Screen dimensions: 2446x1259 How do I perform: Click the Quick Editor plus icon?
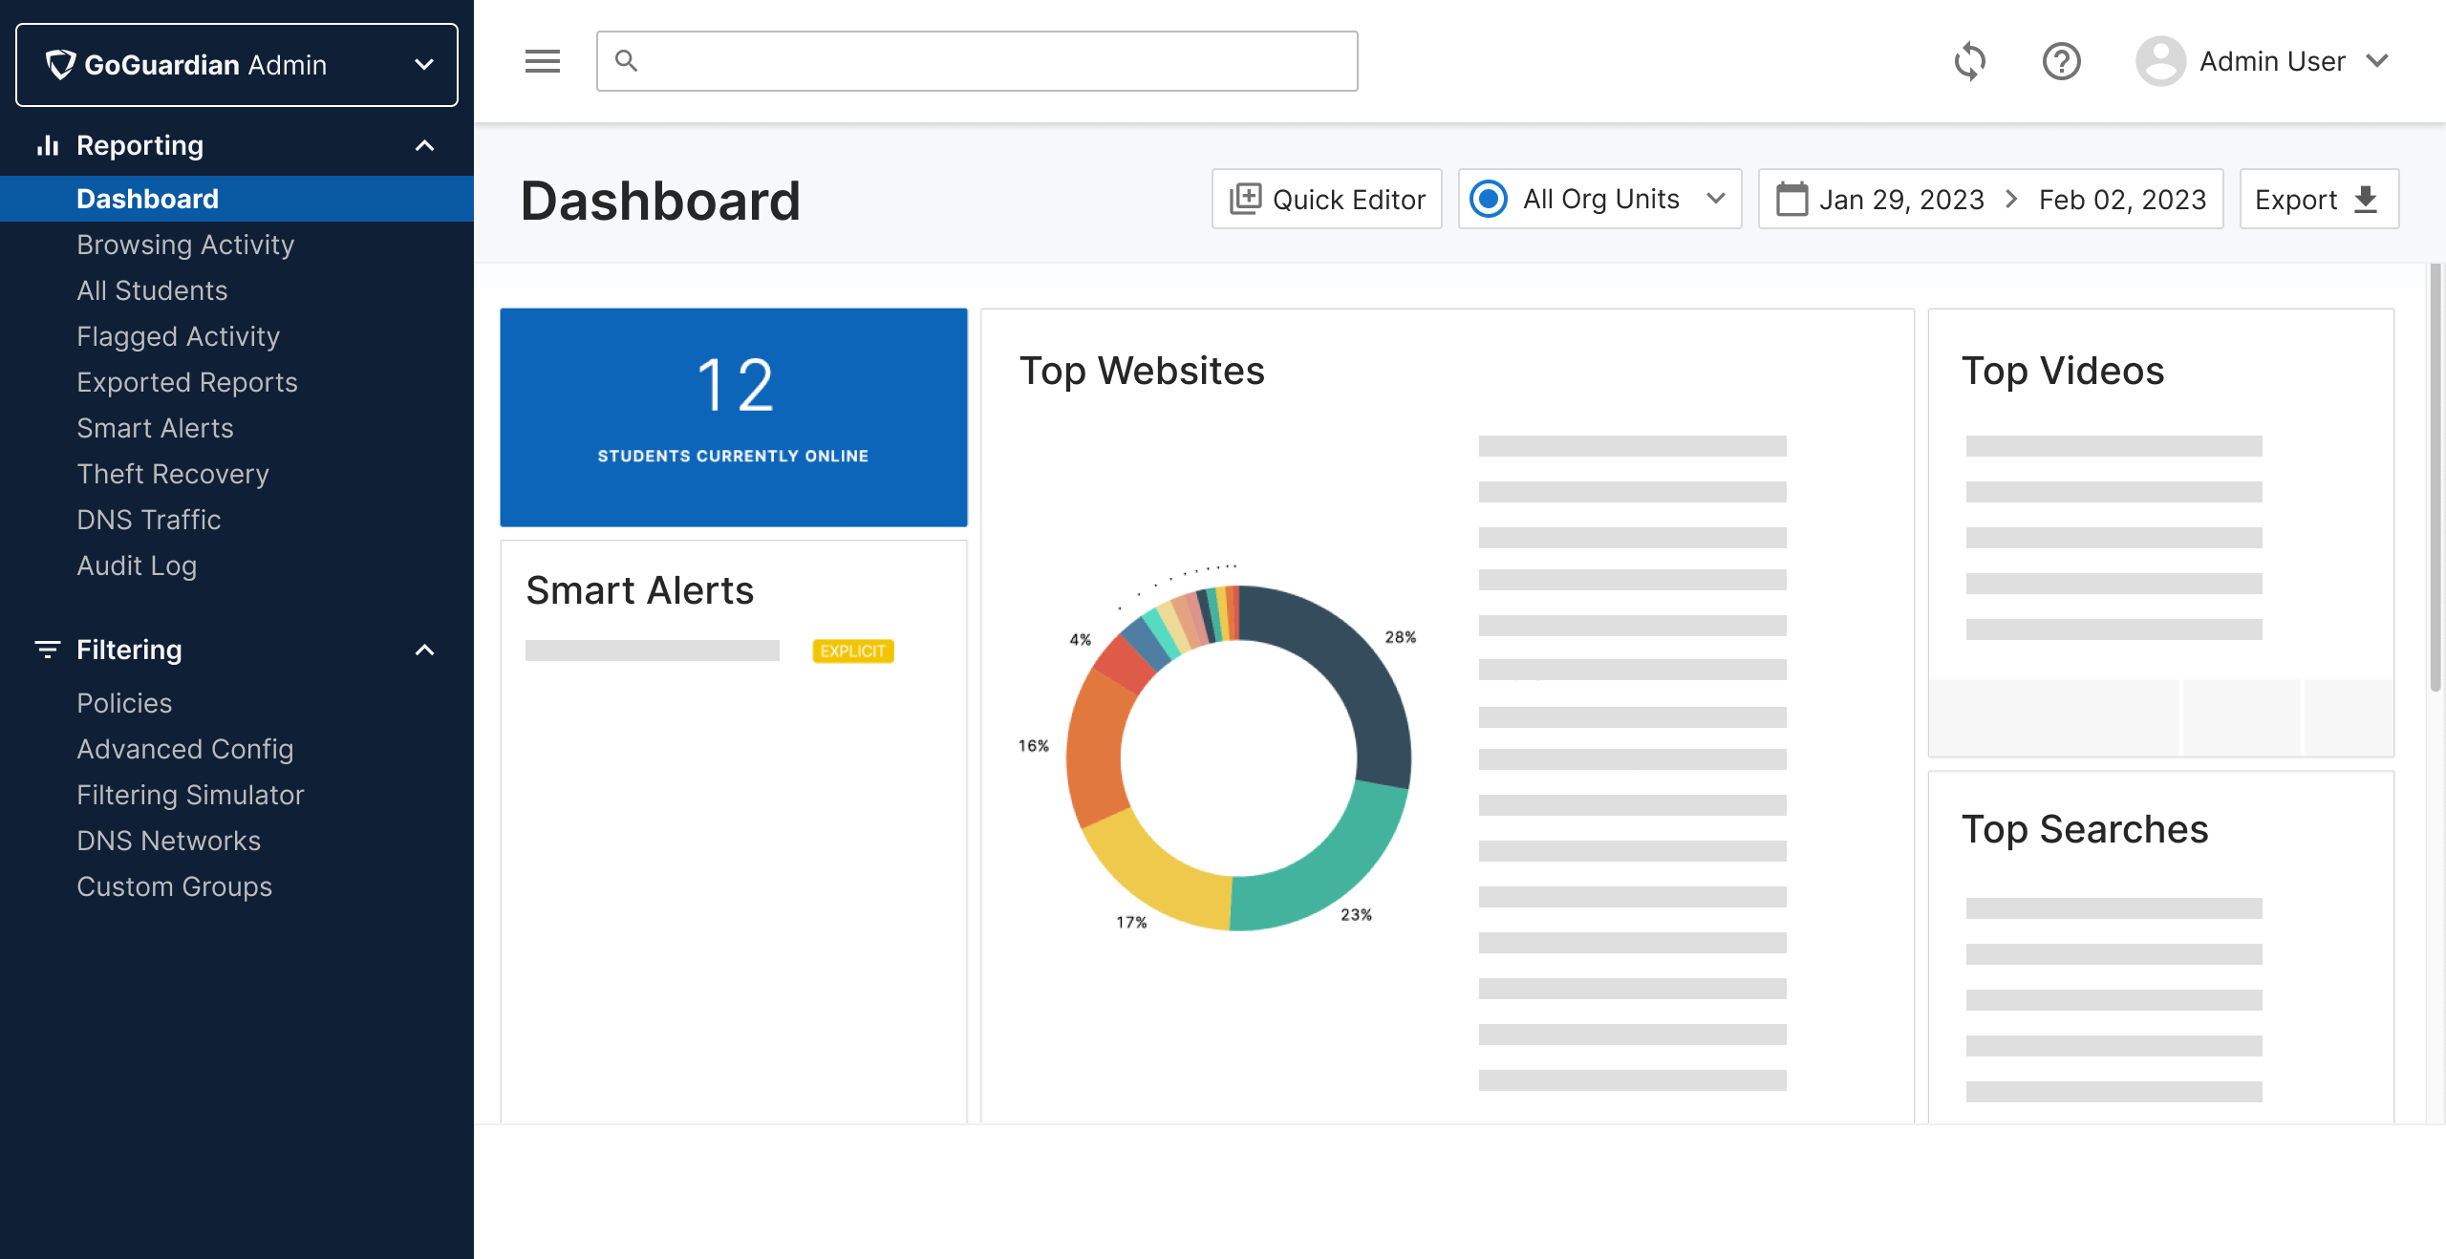click(x=1245, y=199)
